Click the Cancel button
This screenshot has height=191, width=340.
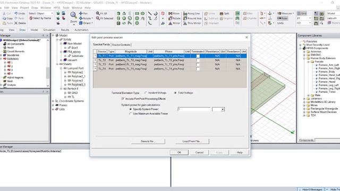pos(199,152)
